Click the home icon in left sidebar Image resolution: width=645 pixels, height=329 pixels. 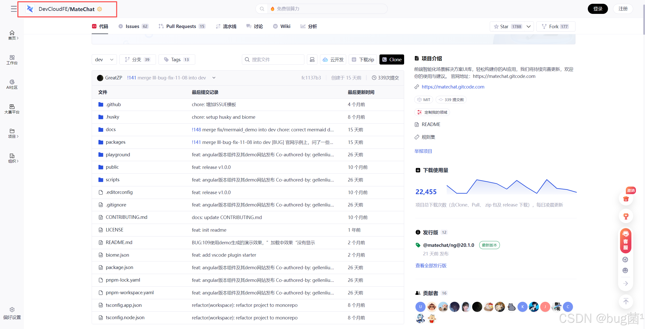tap(12, 33)
